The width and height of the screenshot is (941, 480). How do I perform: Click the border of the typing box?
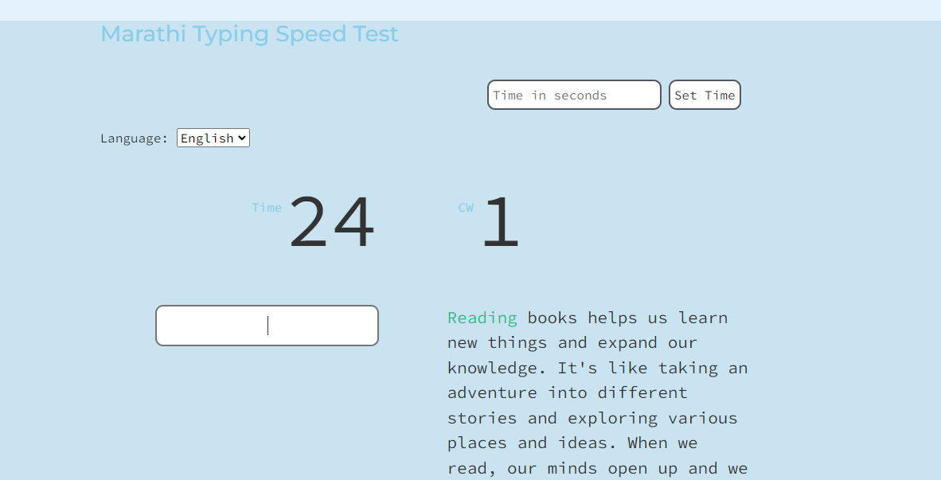pos(267,307)
